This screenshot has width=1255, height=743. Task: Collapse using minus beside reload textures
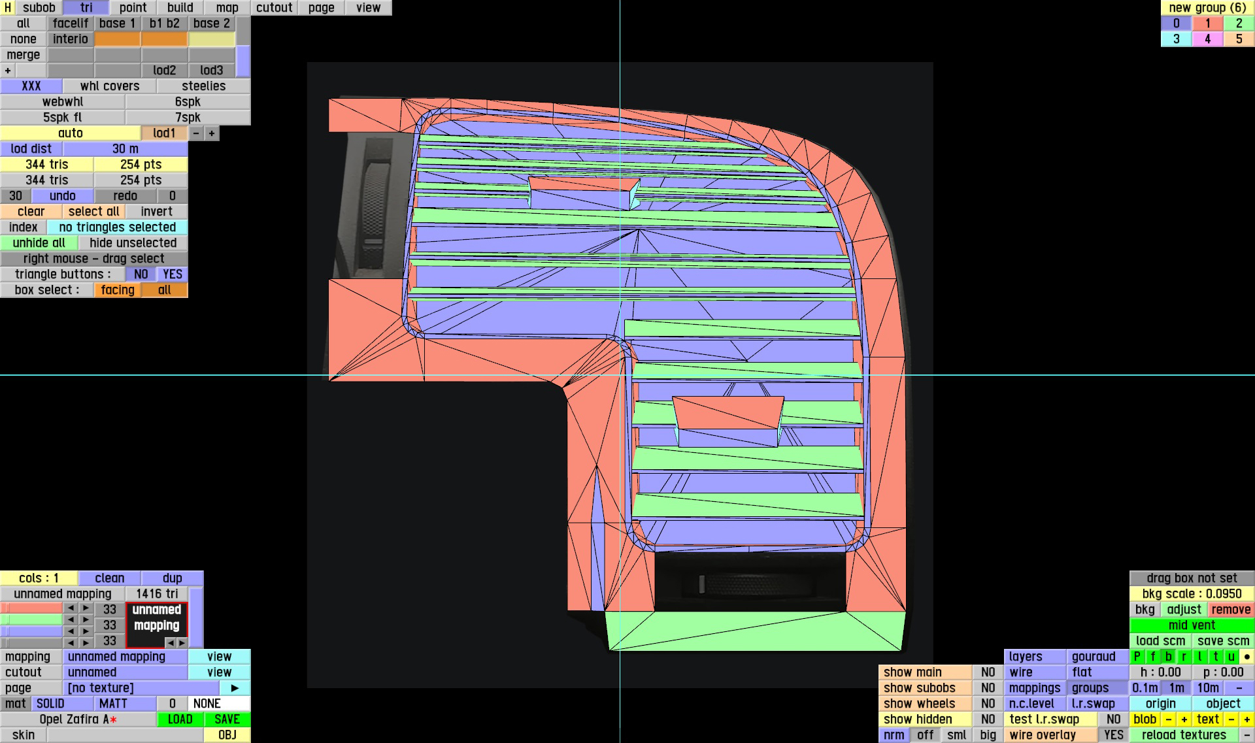[x=1247, y=735]
